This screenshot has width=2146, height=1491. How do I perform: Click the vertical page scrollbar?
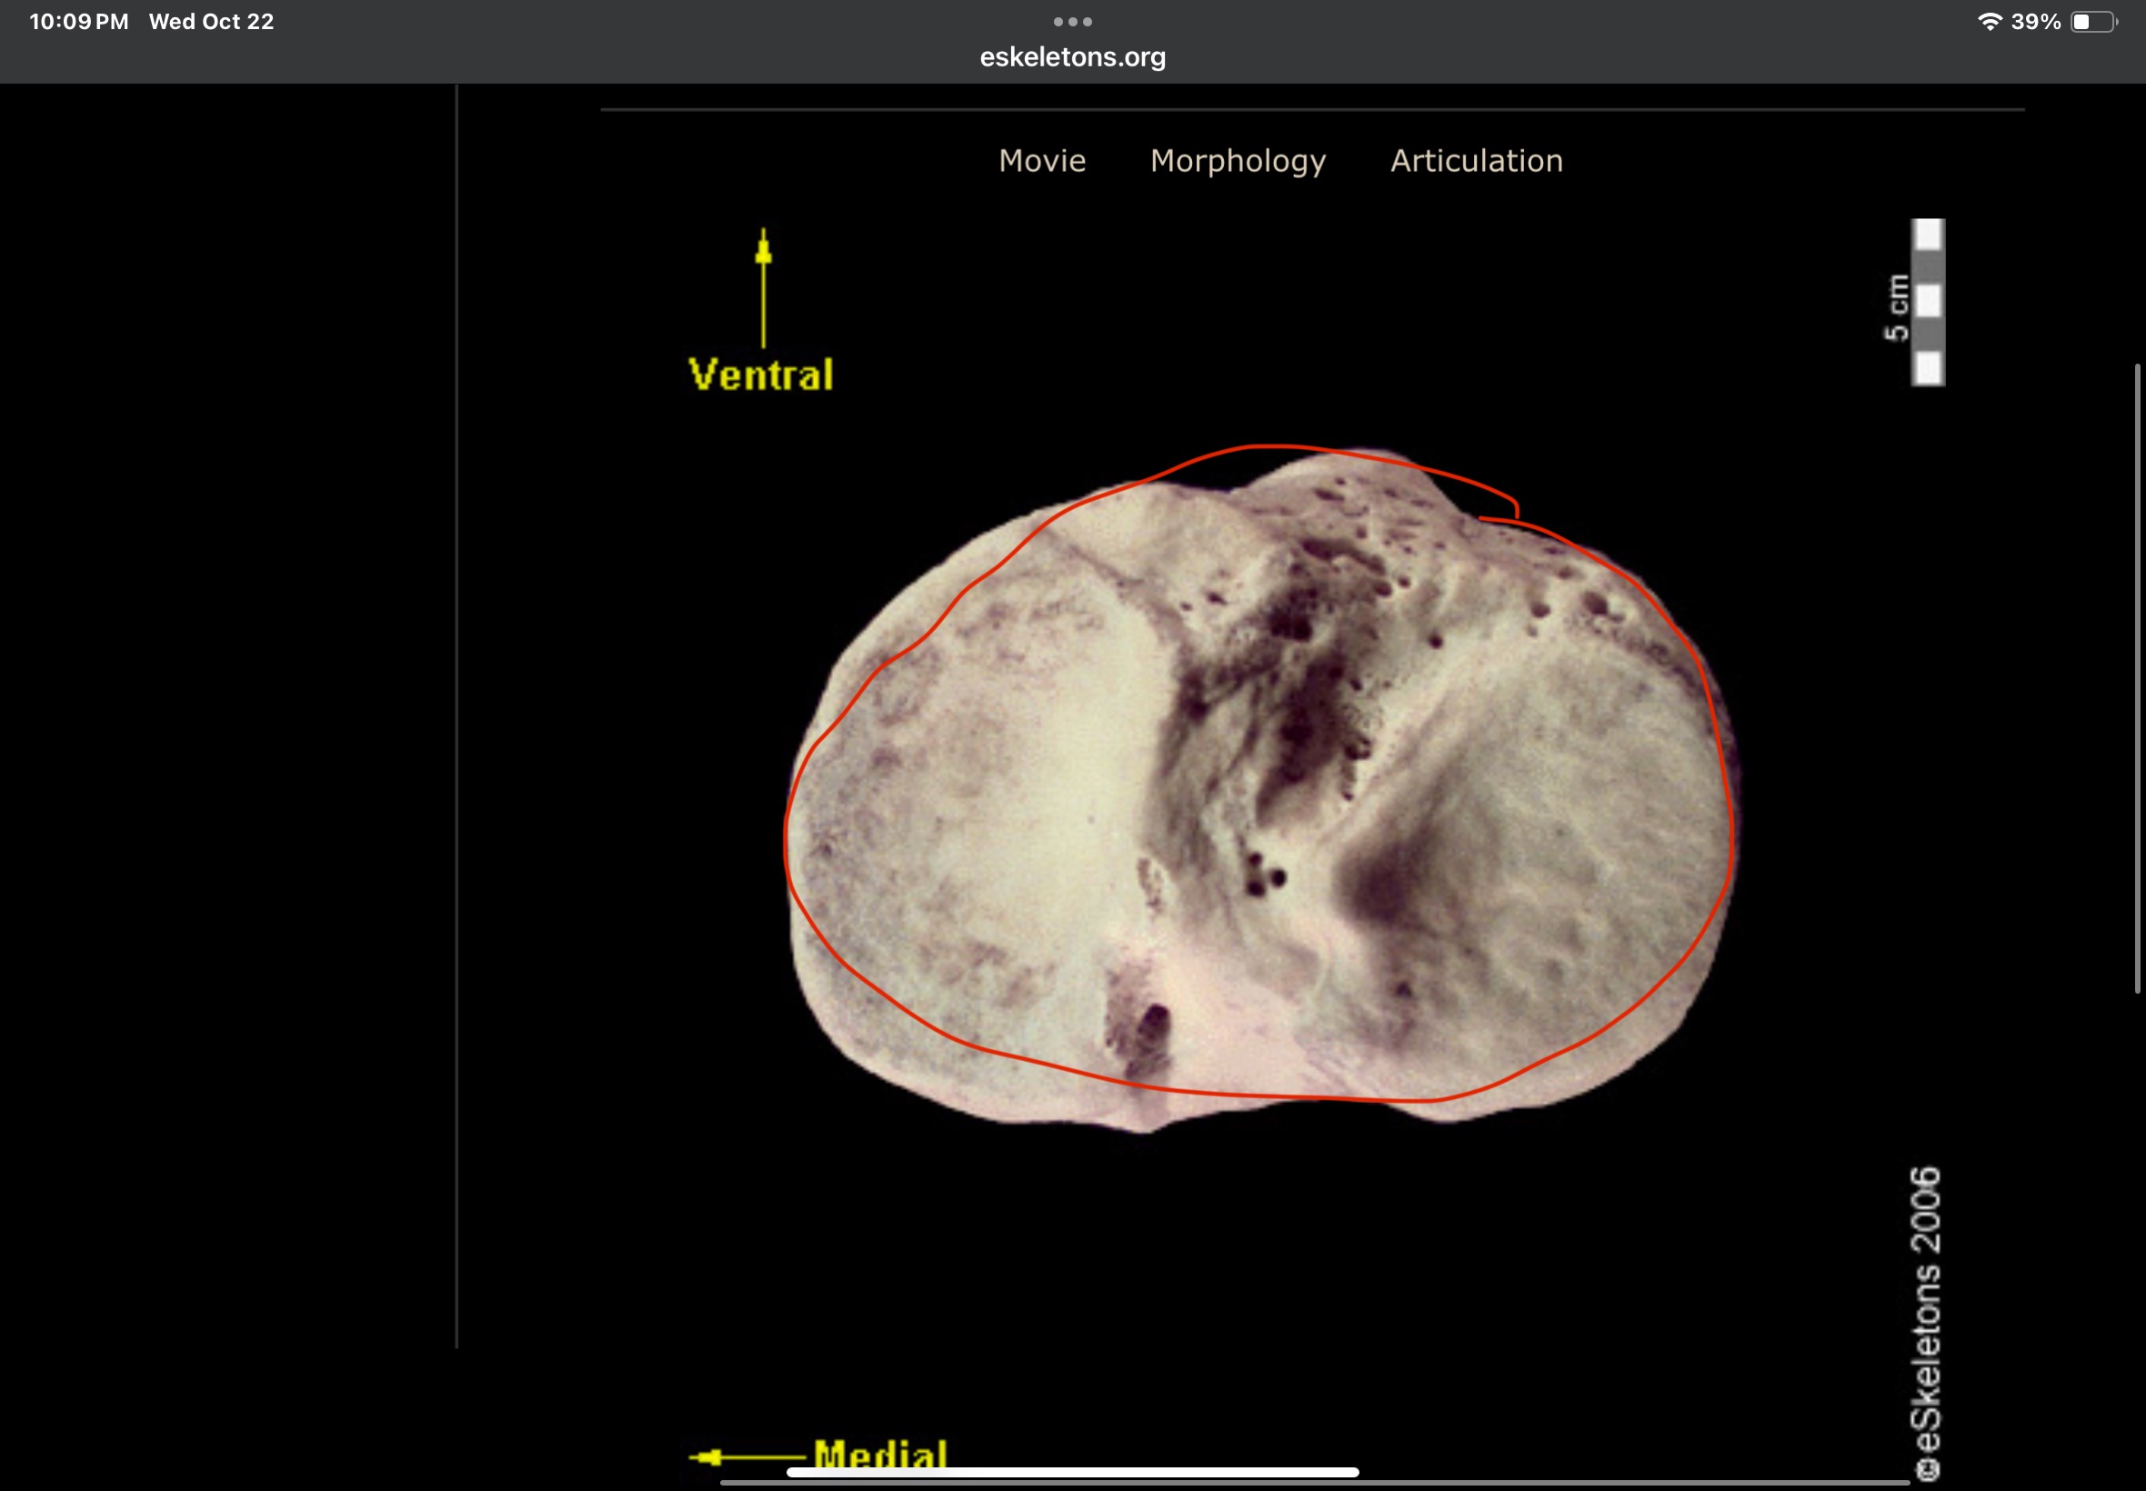tap(2137, 676)
